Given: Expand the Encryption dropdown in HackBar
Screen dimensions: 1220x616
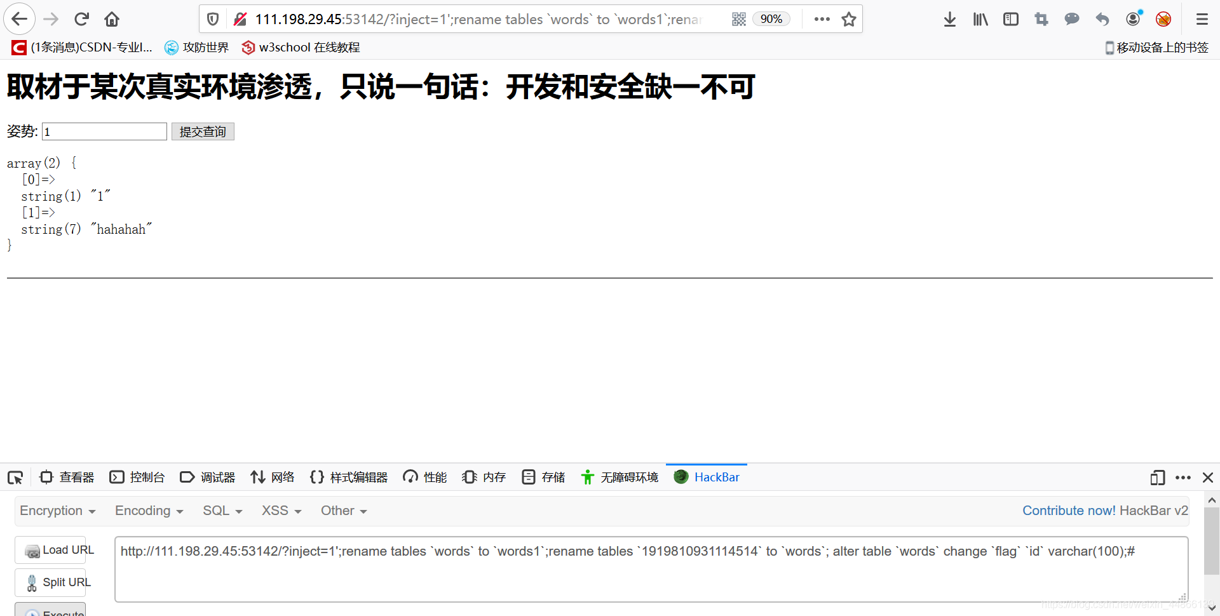Looking at the screenshot, I should point(57,511).
